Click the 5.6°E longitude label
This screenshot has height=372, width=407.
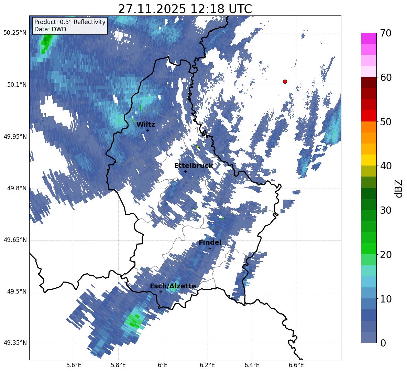point(74,365)
